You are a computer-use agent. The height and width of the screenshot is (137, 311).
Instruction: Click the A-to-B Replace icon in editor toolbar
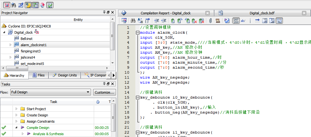140,21
